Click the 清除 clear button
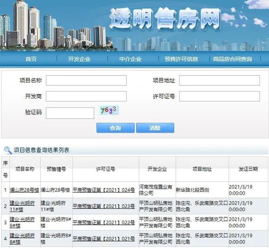The height and width of the screenshot is (248, 269). tap(155, 128)
